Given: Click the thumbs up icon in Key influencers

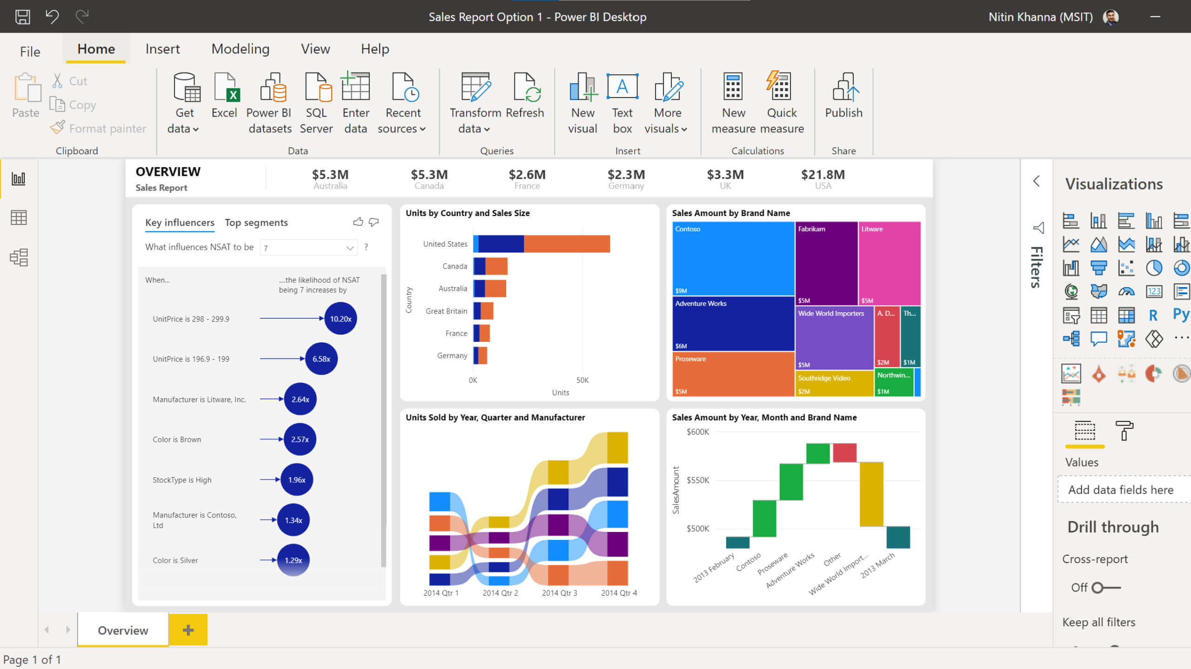Looking at the screenshot, I should pos(358,221).
